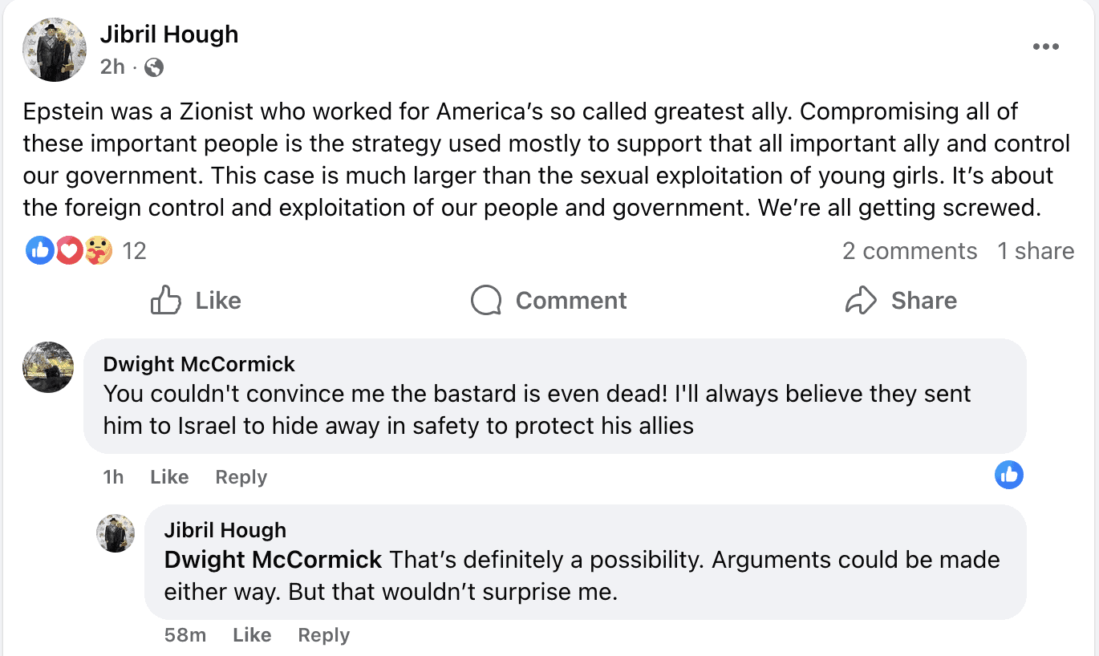The width and height of the screenshot is (1099, 656).
Task: View the 1 share link
Action: pyautogui.click(x=1035, y=251)
